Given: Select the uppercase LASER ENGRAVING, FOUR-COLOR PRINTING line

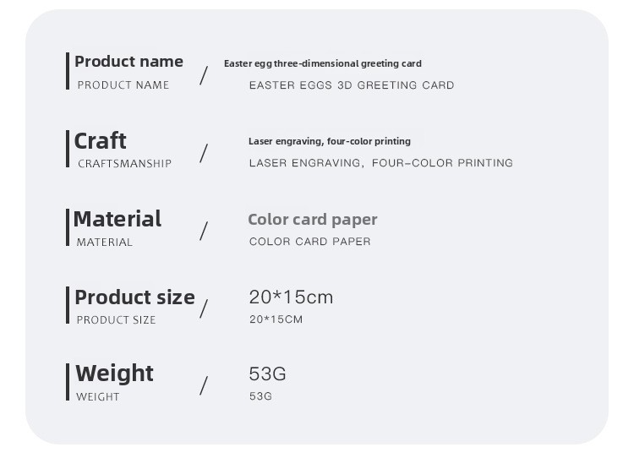Looking at the screenshot, I should tap(381, 163).
